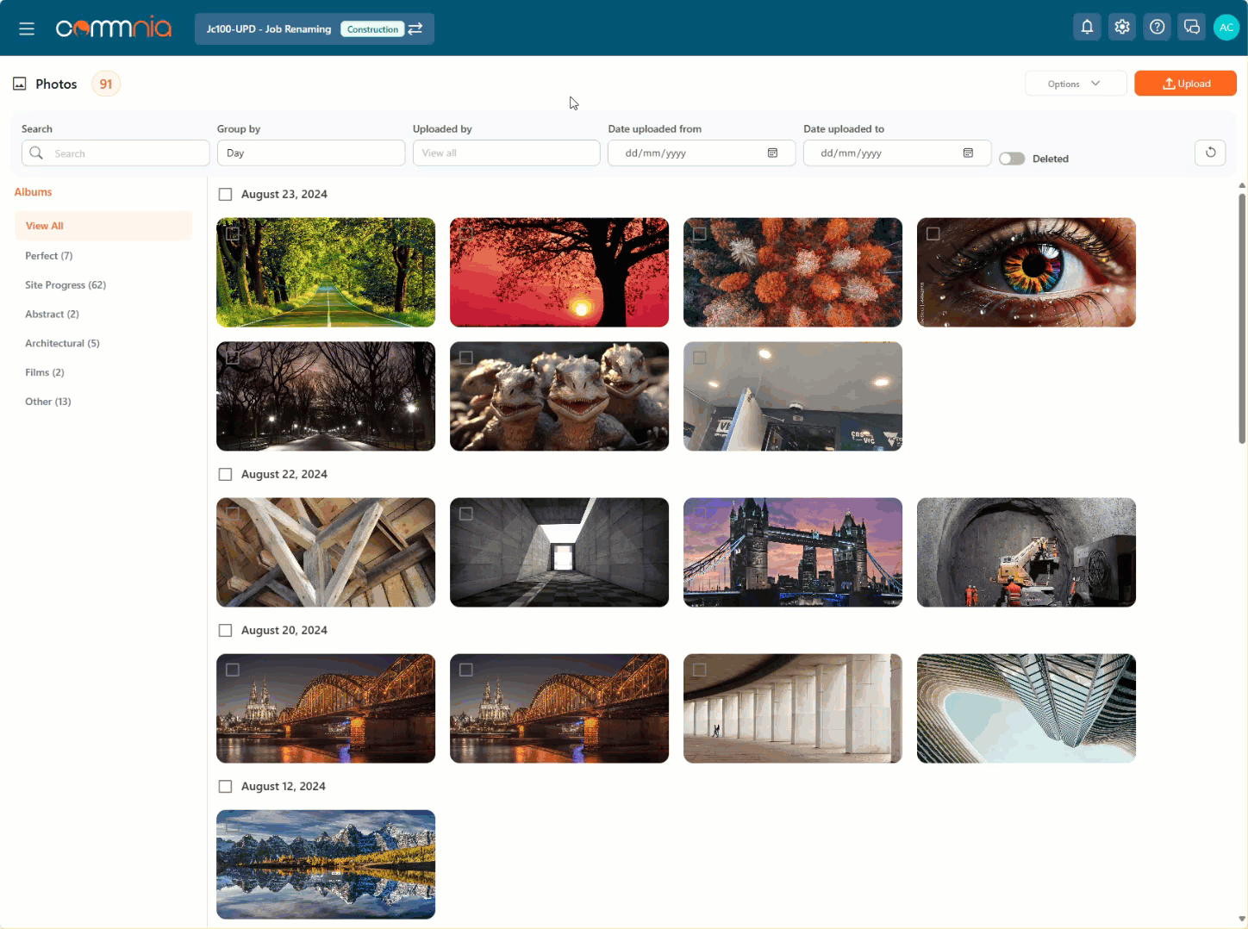Click the Commnia logo
Screen dimensions: 1248x929
tap(113, 28)
